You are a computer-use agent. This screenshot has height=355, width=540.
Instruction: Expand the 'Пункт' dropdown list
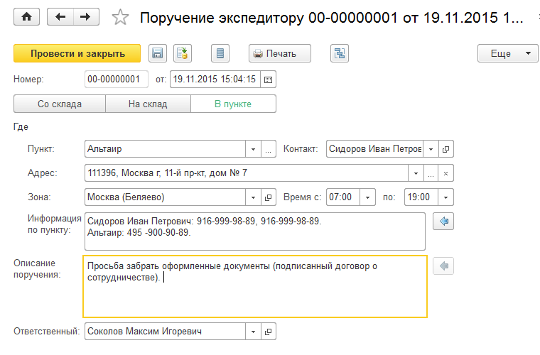(254, 150)
